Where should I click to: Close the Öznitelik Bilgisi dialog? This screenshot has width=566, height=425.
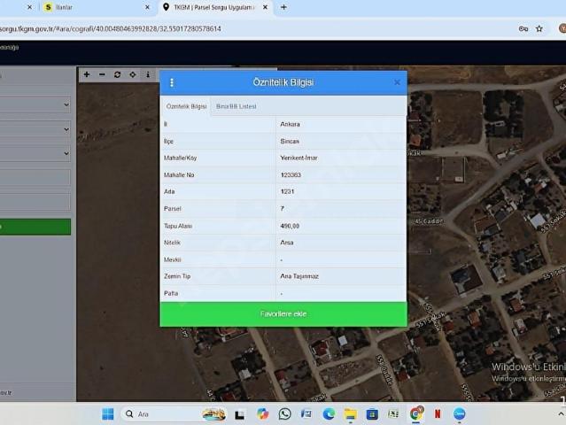(x=397, y=82)
